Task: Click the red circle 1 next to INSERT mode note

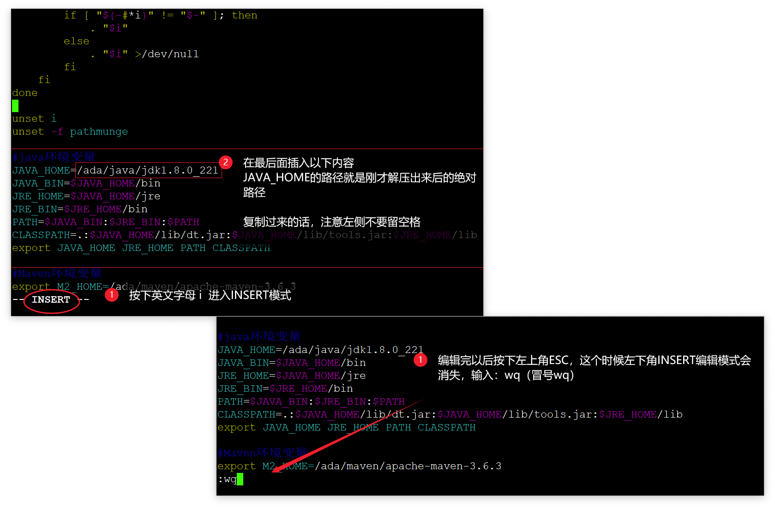Action: click(111, 294)
